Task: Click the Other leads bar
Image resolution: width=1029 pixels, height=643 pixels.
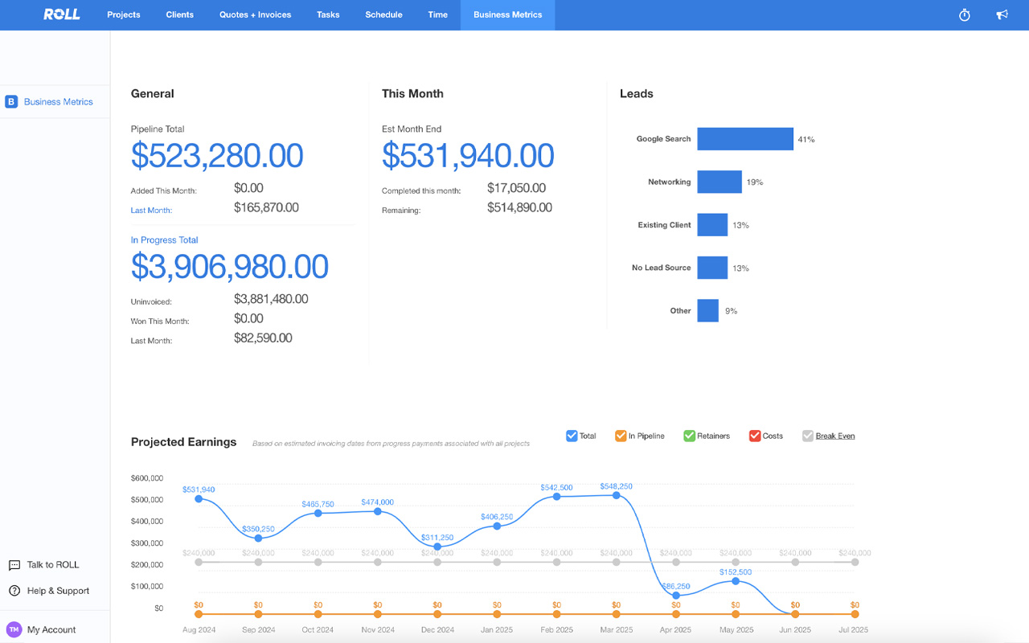Action: pos(707,310)
